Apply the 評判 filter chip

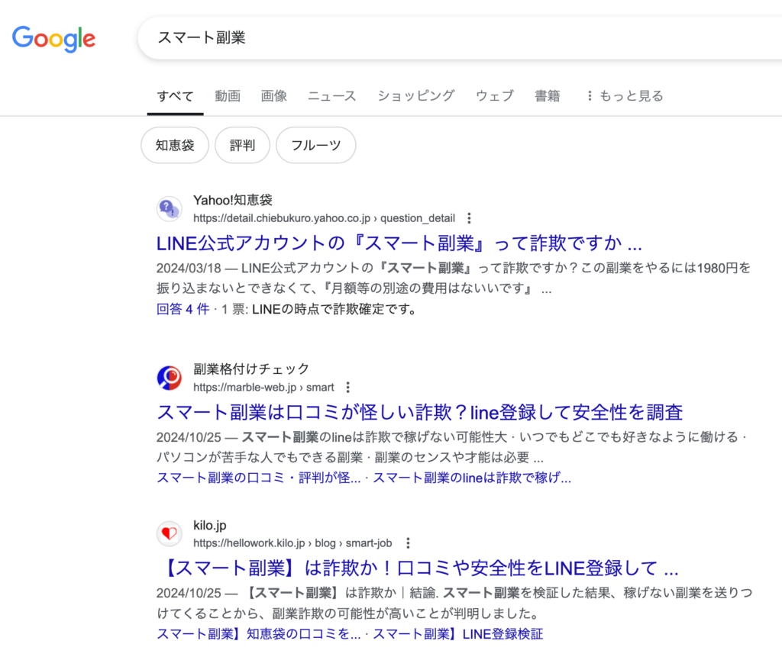click(242, 145)
